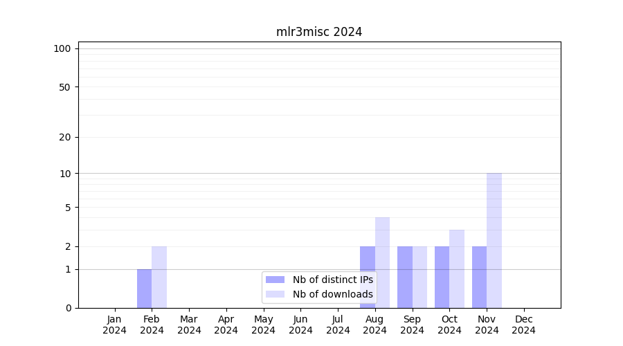This screenshot has width=623, height=346.
Task: Click the '100' y-axis tick label
Action: click(x=62, y=48)
